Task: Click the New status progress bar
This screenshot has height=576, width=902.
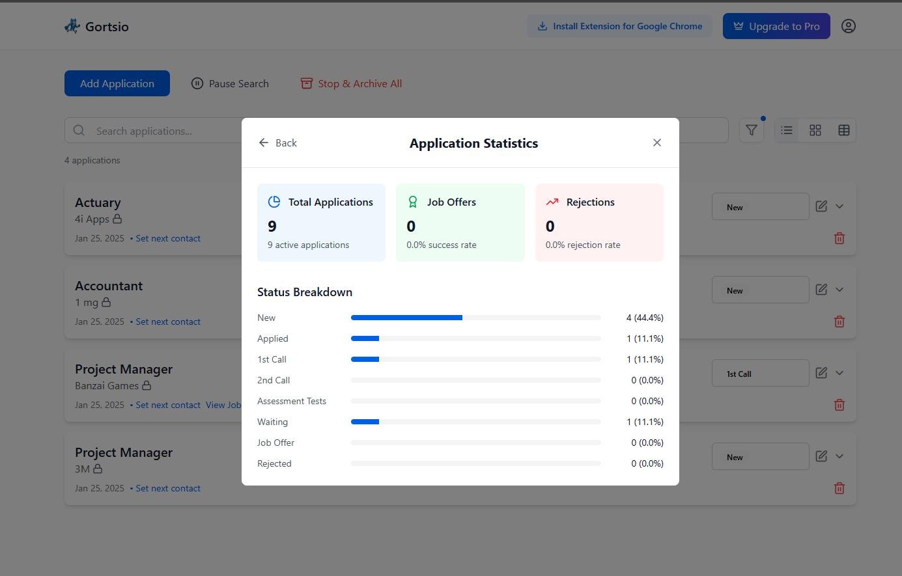Action: click(x=475, y=318)
